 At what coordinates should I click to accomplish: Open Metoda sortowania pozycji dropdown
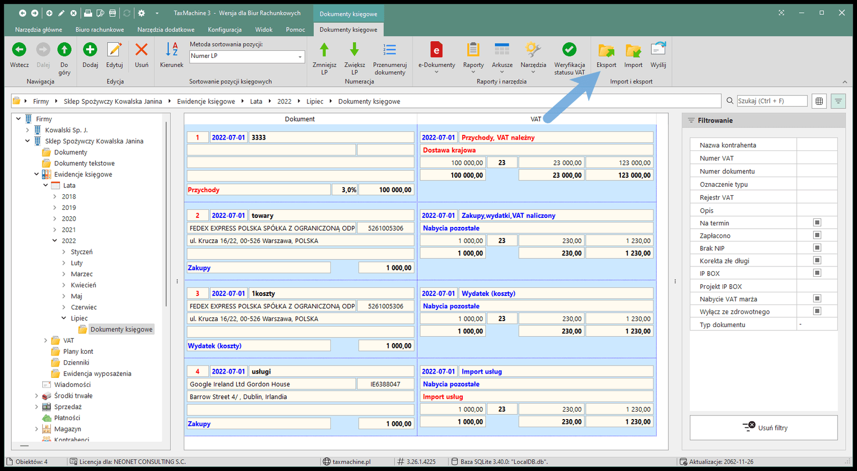pos(247,56)
